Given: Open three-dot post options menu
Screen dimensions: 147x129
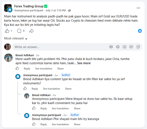Looking at the screenshot, I should tap(138, 8).
